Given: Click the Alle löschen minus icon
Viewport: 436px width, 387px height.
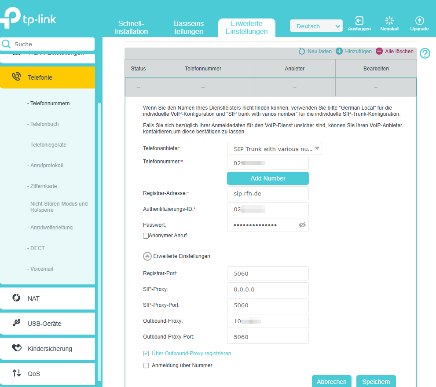Looking at the screenshot, I should (x=379, y=51).
